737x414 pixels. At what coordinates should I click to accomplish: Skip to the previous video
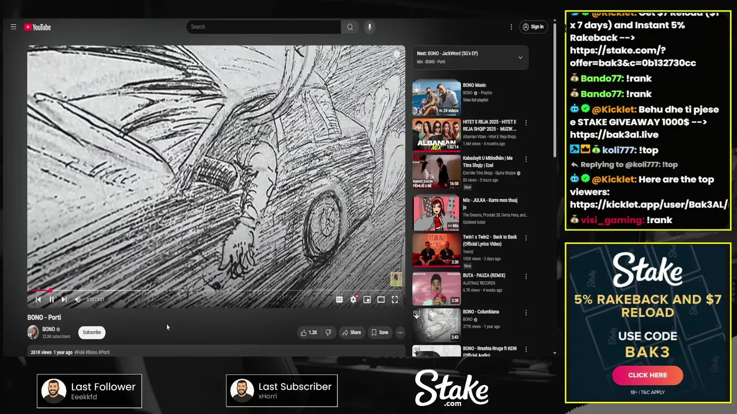(x=38, y=300)
